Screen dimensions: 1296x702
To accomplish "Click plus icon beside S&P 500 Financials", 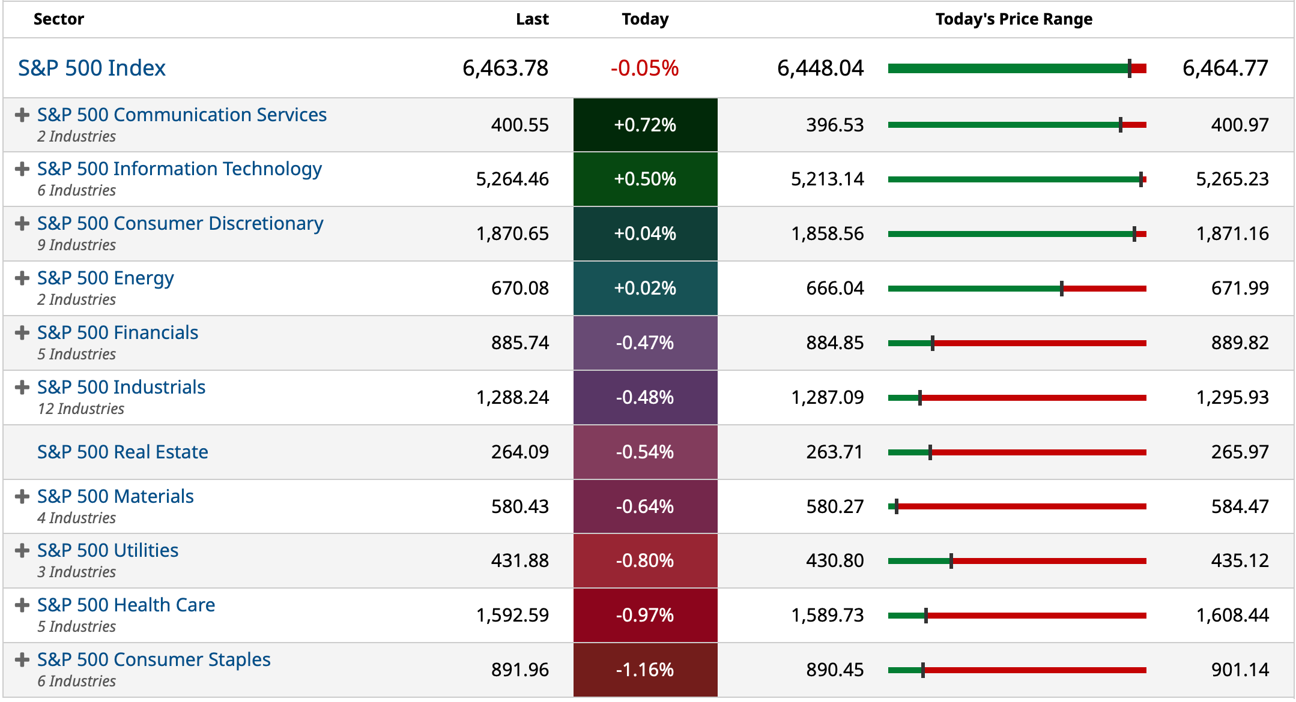I will [22, 333].
